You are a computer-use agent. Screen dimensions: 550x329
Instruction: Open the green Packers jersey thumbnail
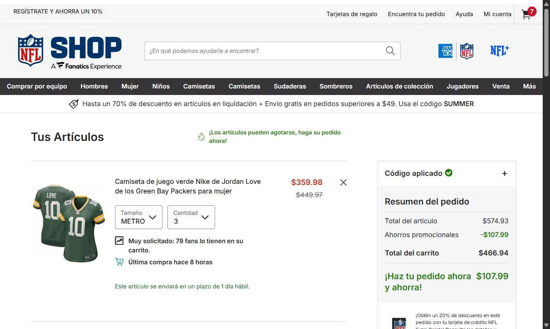click(x=68, y=223)
